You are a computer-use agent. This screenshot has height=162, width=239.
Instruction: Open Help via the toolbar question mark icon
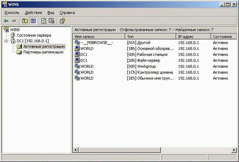[62, 21]
